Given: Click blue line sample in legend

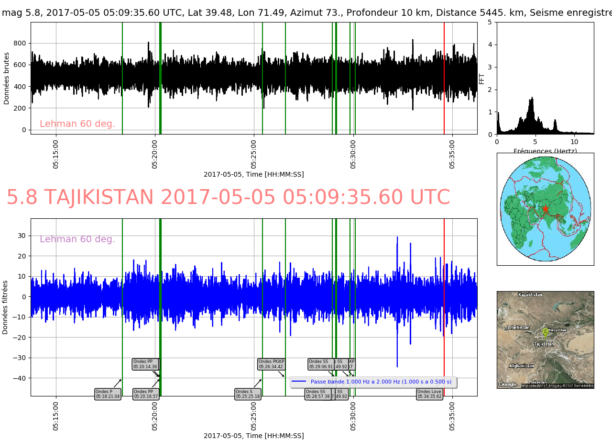Looking at the screenshot, I should [x=299, y=382].
